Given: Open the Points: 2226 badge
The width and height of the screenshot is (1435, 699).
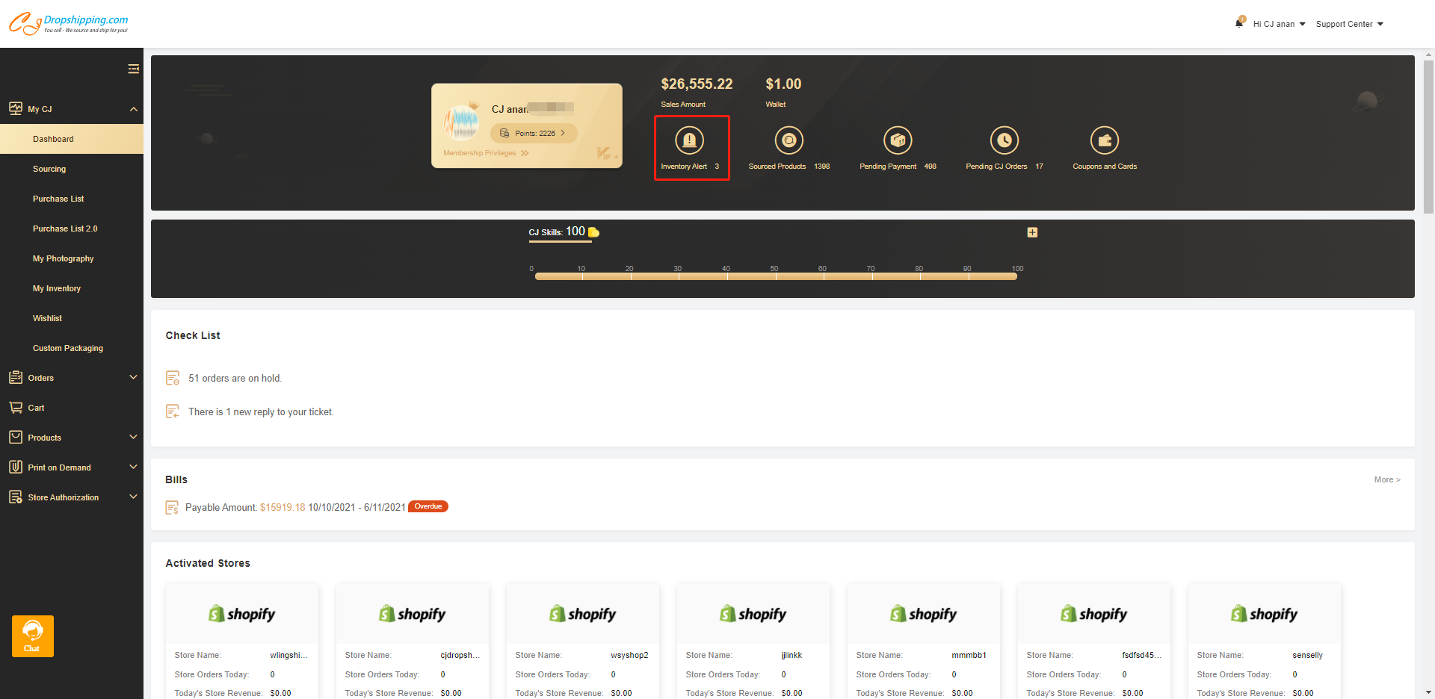Looking at the screenshot, I should 534,133.
